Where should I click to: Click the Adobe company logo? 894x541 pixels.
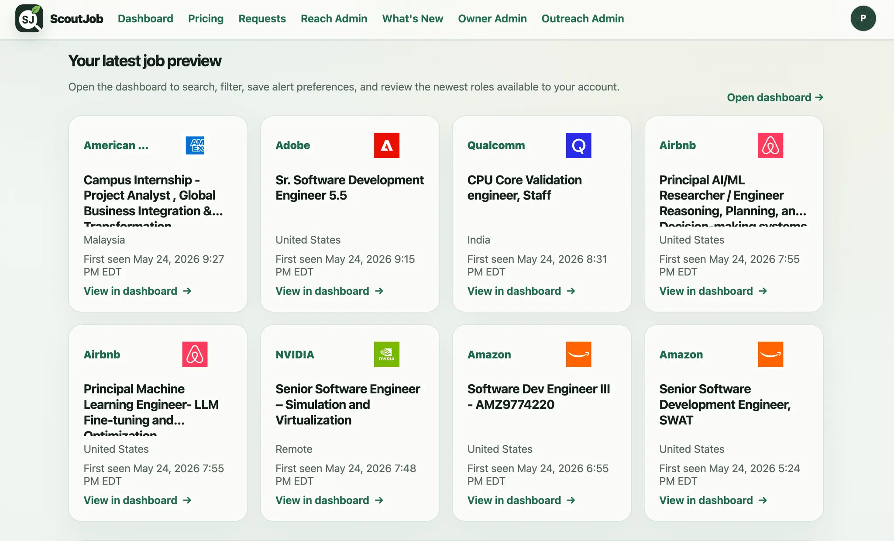386,145
